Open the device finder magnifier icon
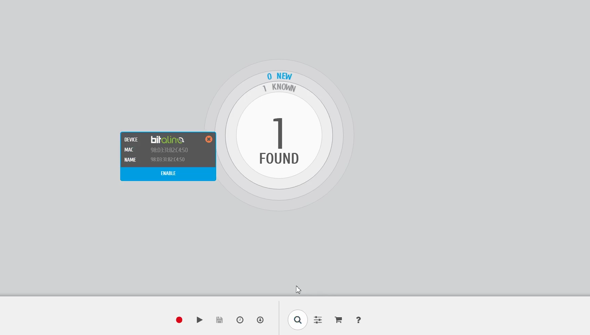This screenshot has height=335, width=590. click(x=297, y=320)
